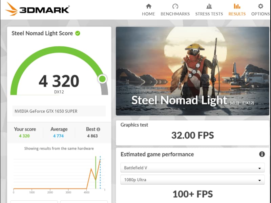271x203 pixels.
Task: Click the Your score value 4 320
Action: click(24, 136)
